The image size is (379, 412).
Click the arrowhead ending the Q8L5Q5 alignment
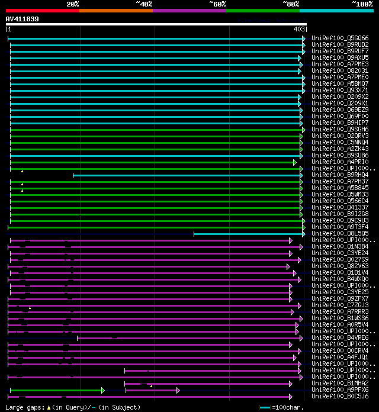pos(304,234)
